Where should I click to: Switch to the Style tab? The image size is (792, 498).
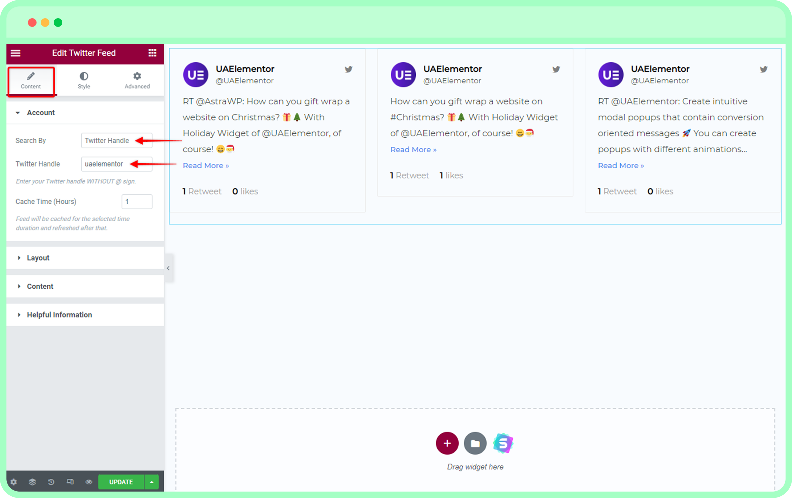click(84, 80)
